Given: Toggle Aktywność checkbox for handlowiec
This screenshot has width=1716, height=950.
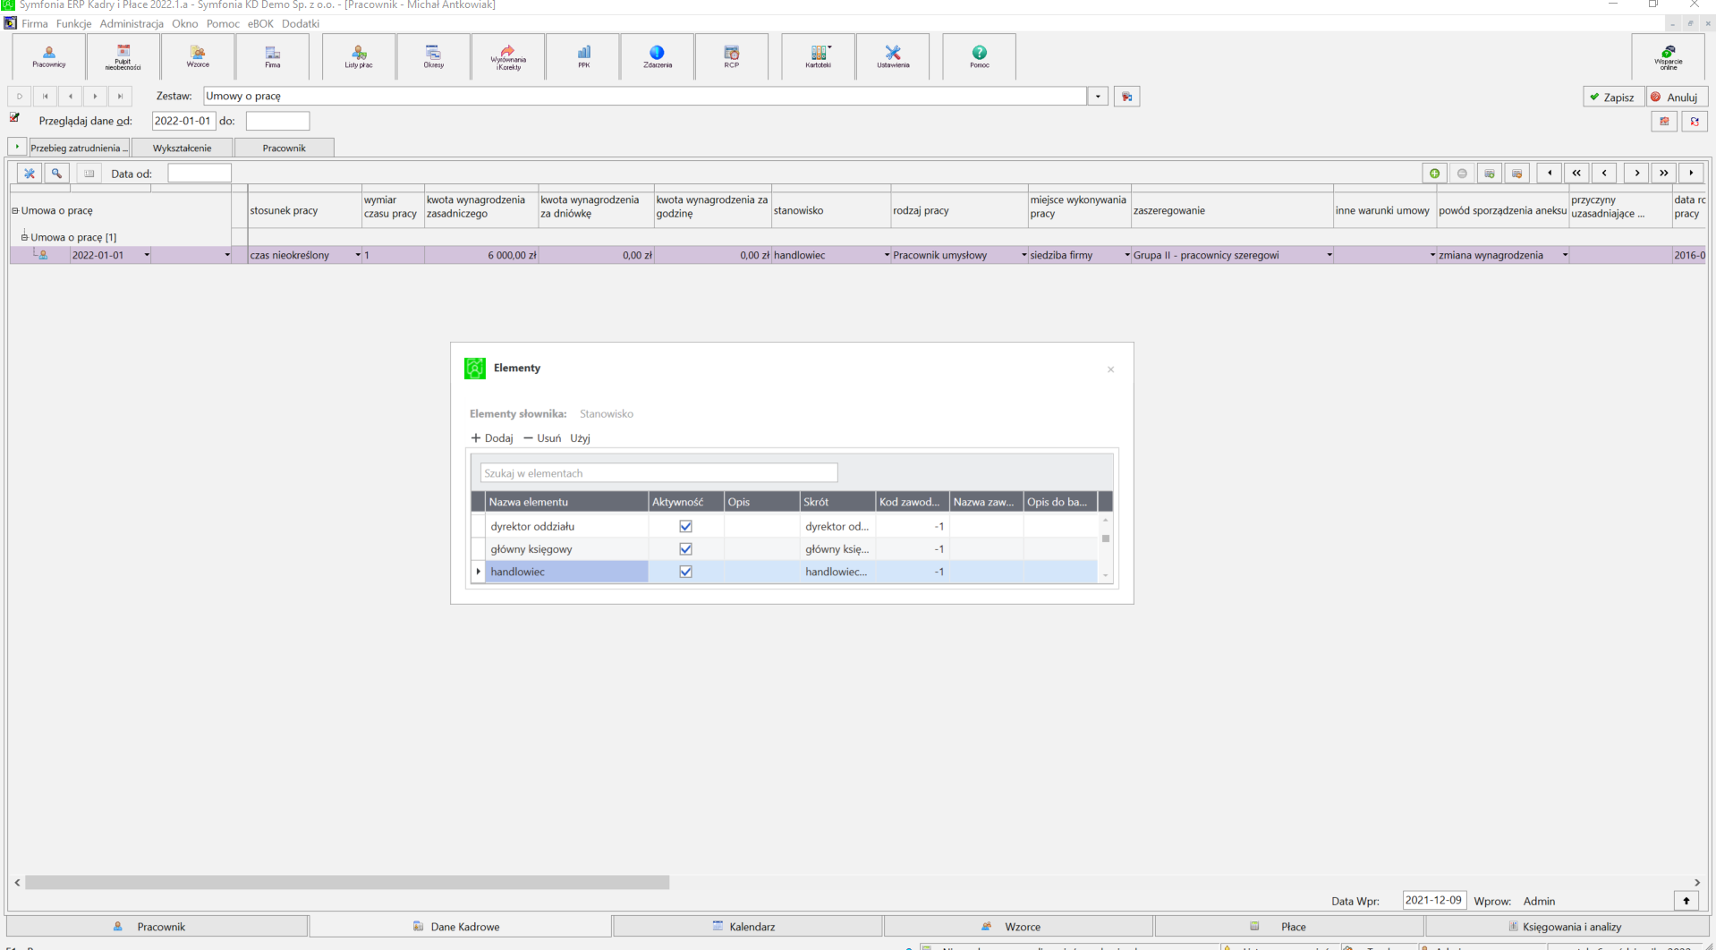Looking at the screenshot, I should [x=686, y=571].
